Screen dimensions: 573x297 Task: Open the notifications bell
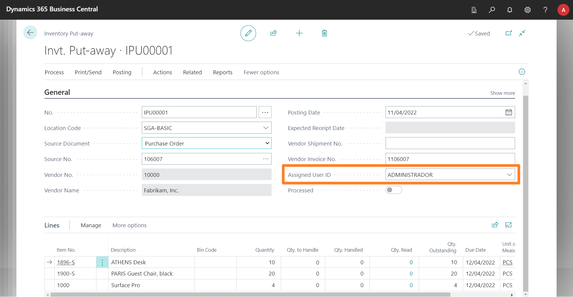[510, 10]
